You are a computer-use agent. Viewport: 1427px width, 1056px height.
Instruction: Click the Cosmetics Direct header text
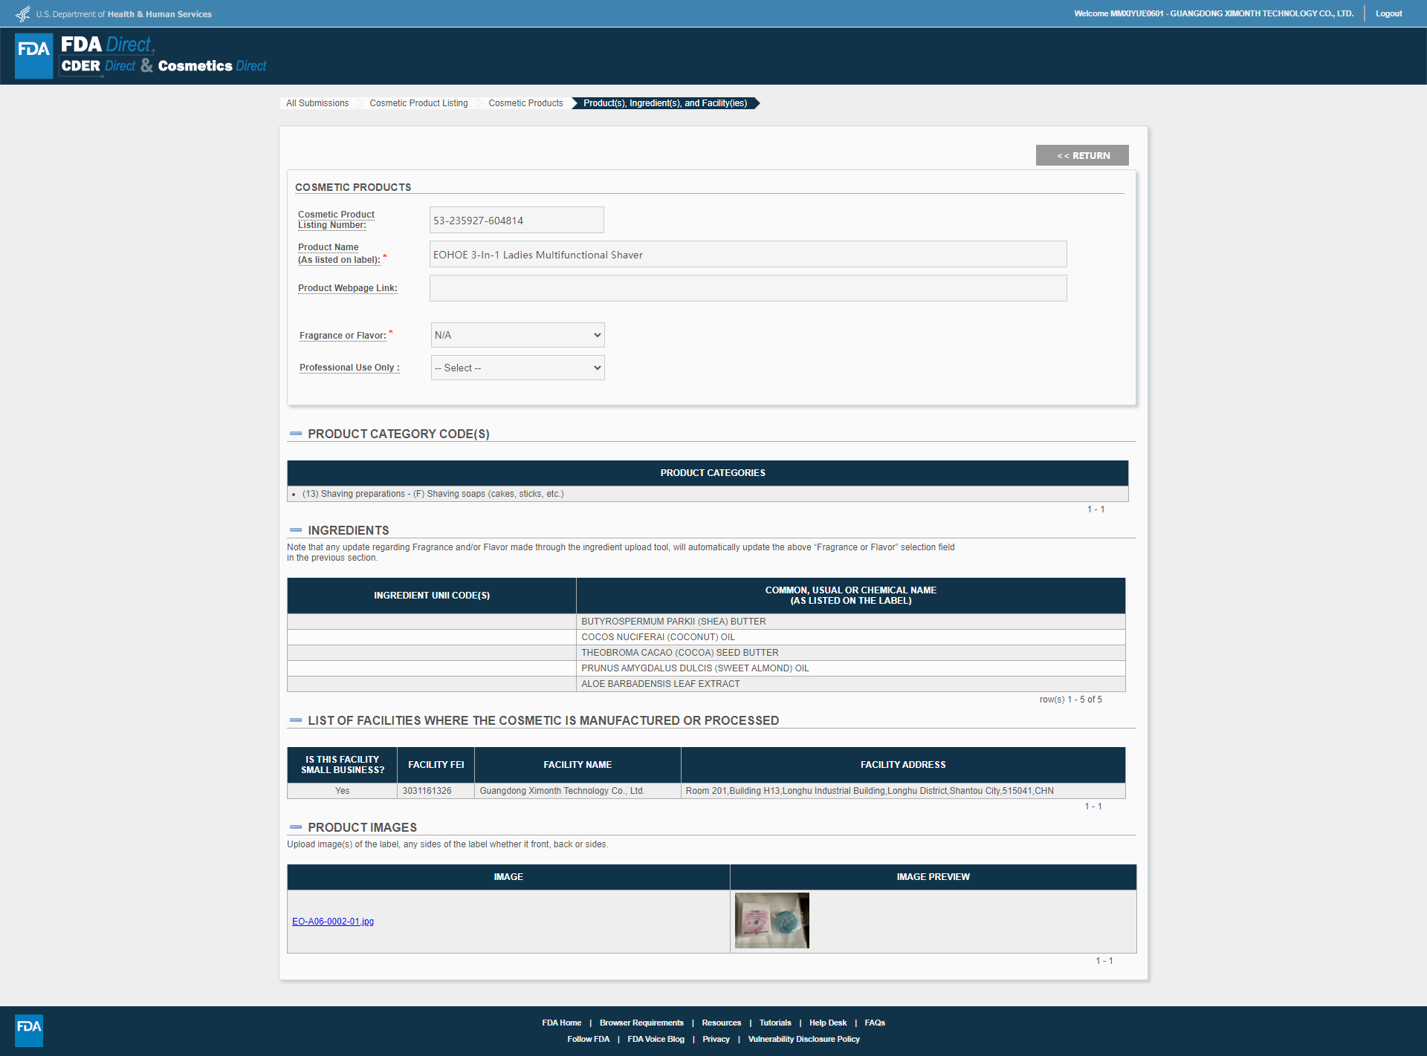(212, 66)
